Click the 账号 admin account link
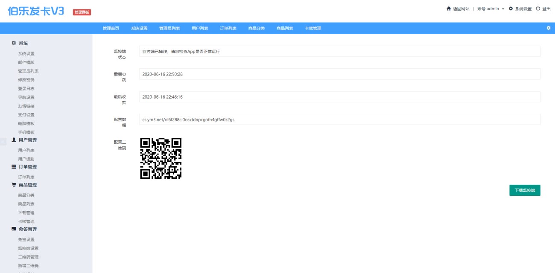555x273 pixels. point(488,9)
